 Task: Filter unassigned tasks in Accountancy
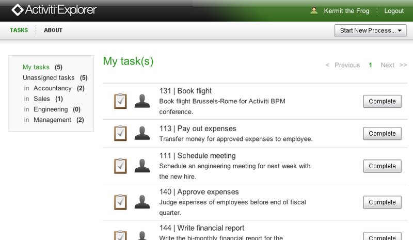click(53, 88)
